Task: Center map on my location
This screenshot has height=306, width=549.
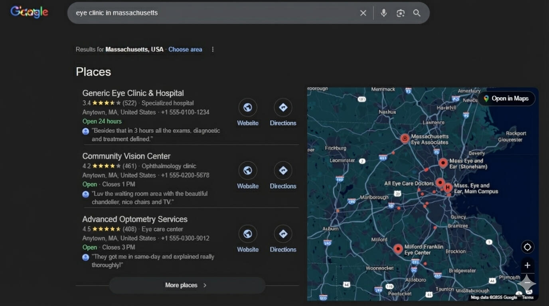Action: point(527,247)
